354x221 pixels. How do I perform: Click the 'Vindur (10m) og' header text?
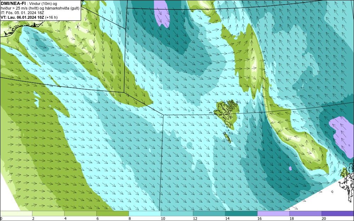43,4
